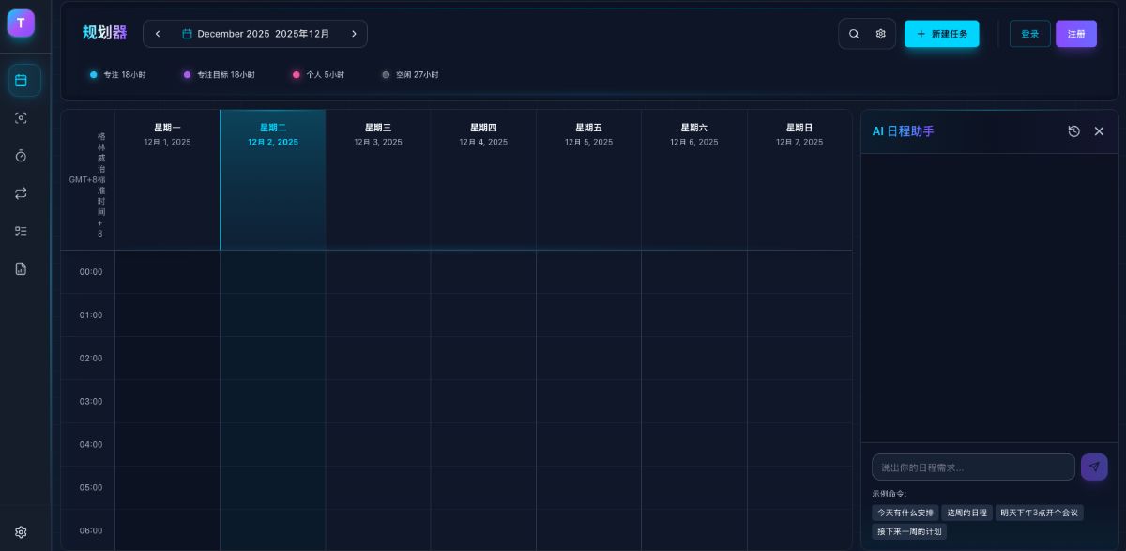Send the AI assistant message
The image size is (1126, 551).
click(1094, 467)
